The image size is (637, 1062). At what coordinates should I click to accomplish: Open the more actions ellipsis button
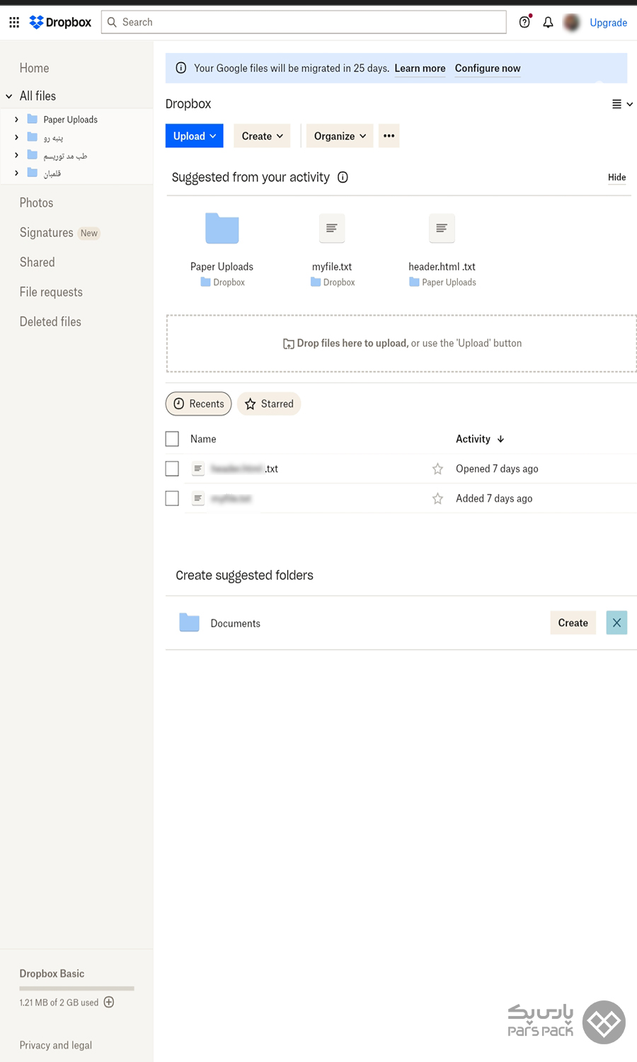click(389, 136)
